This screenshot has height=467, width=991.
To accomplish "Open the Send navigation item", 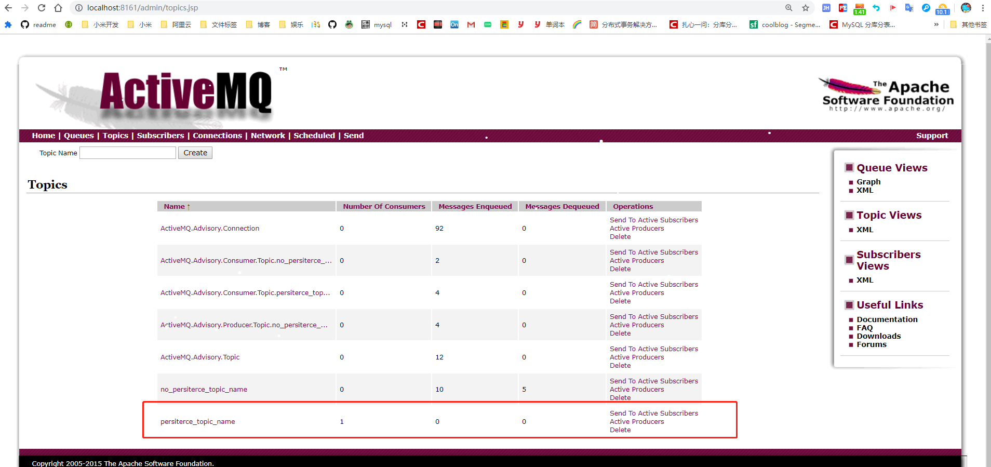I will pyautogui.click(x=354, y=136).
